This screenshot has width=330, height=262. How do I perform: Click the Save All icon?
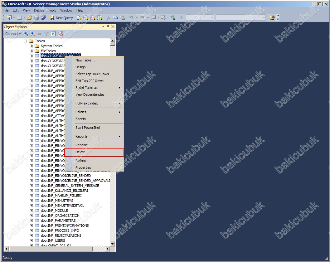click(43, 18)
